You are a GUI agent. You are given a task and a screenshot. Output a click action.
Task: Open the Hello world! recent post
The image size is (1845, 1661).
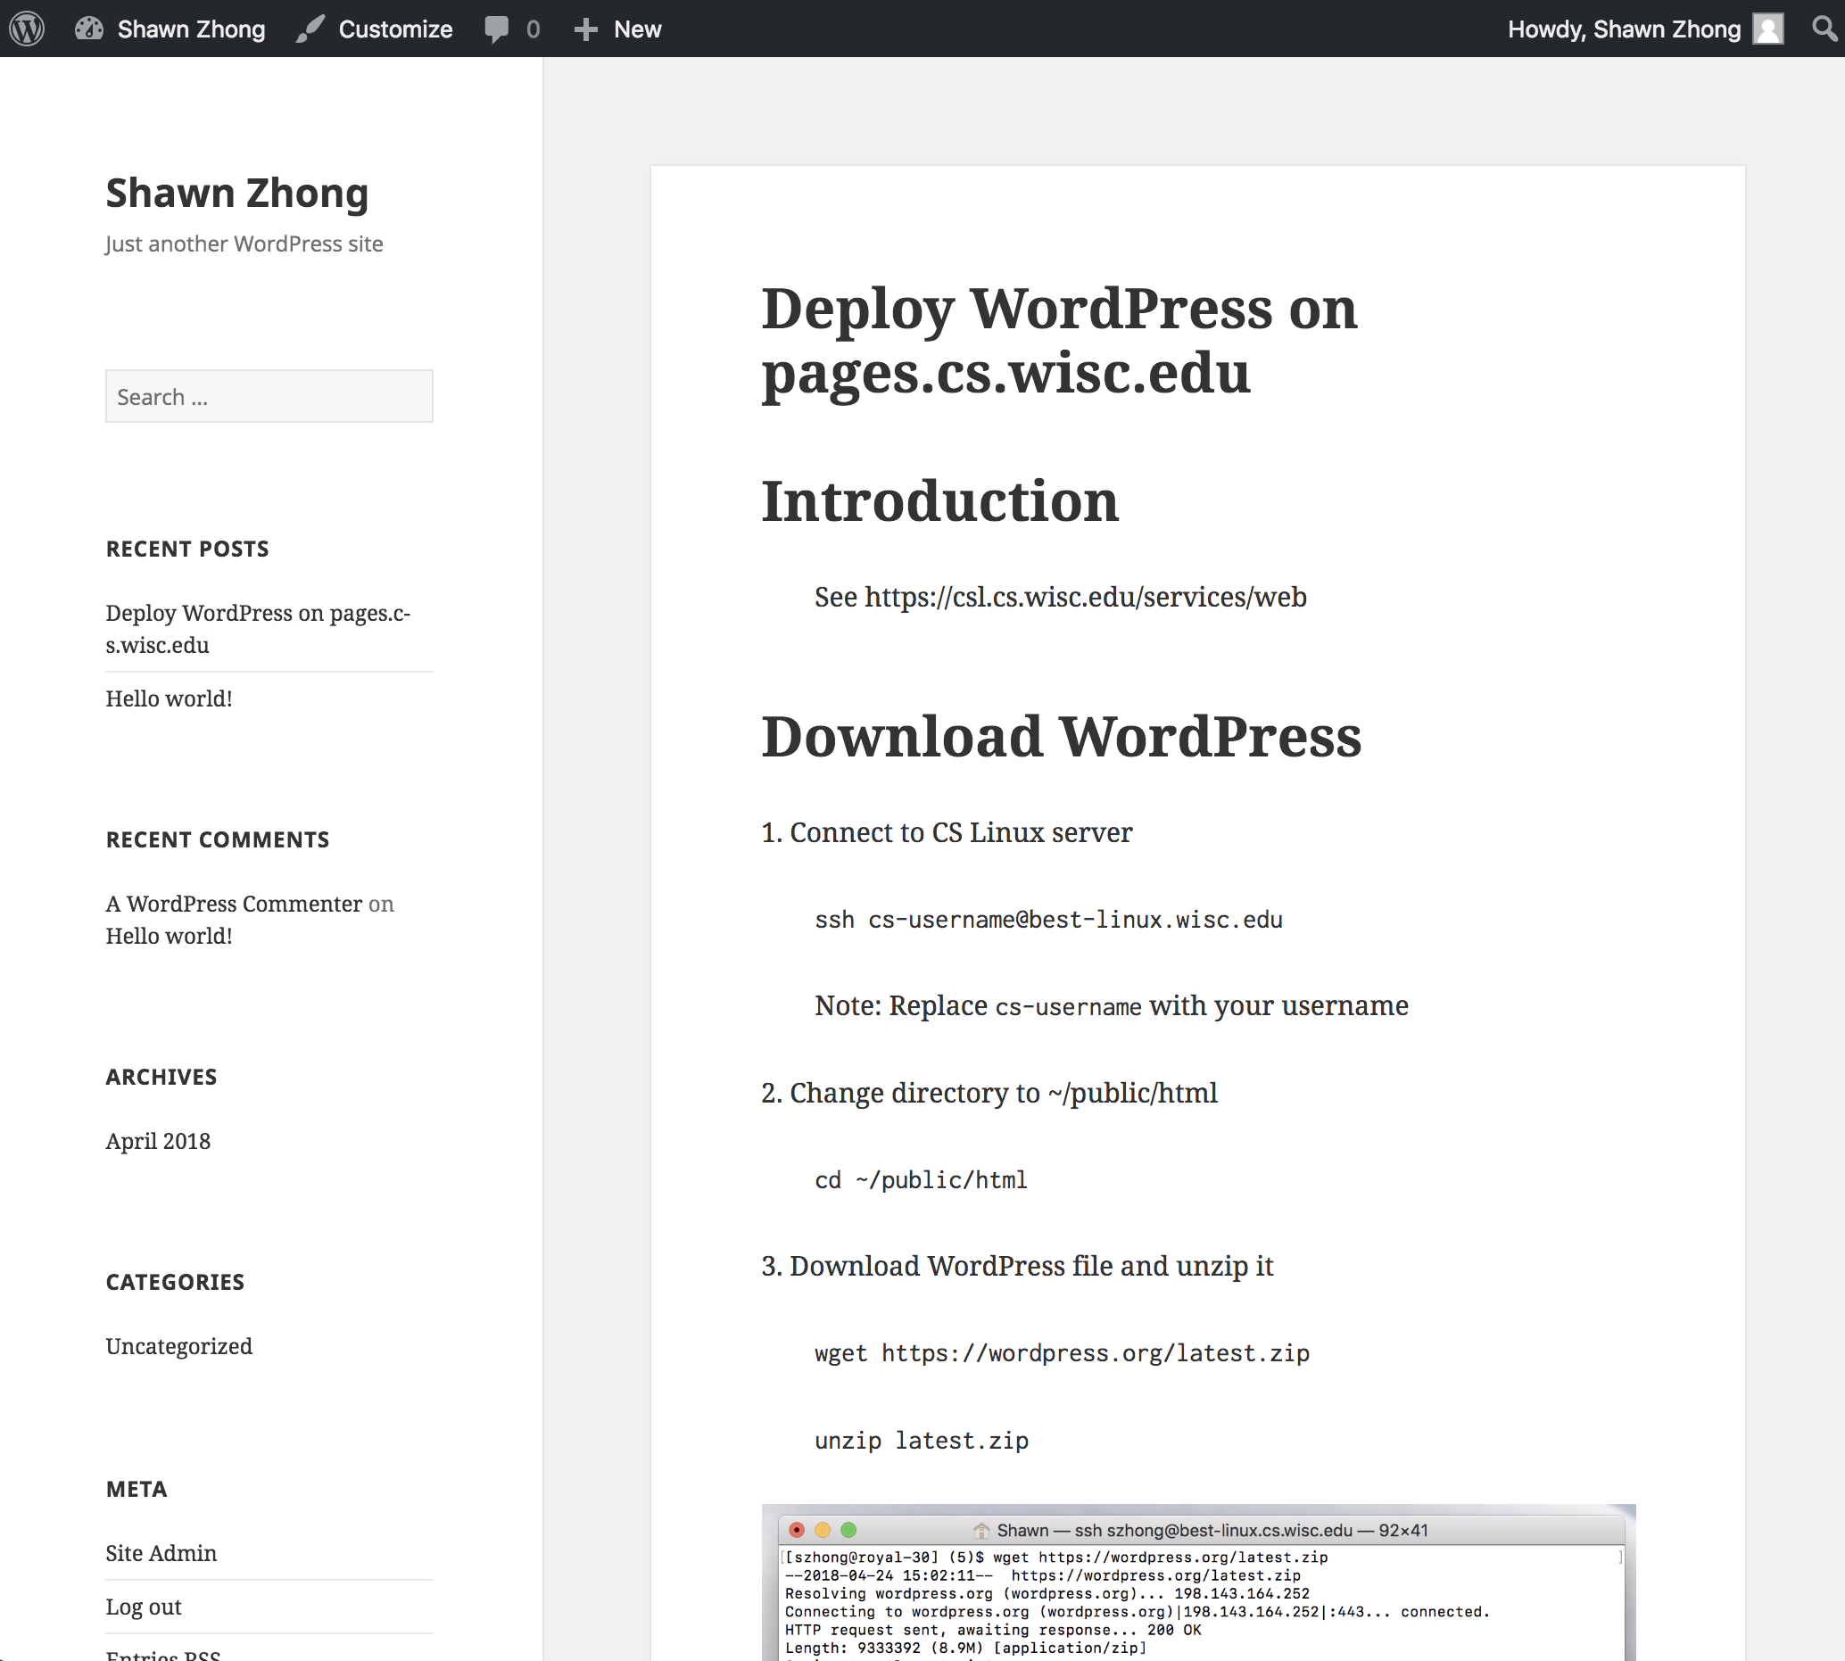tap(169, 698)
